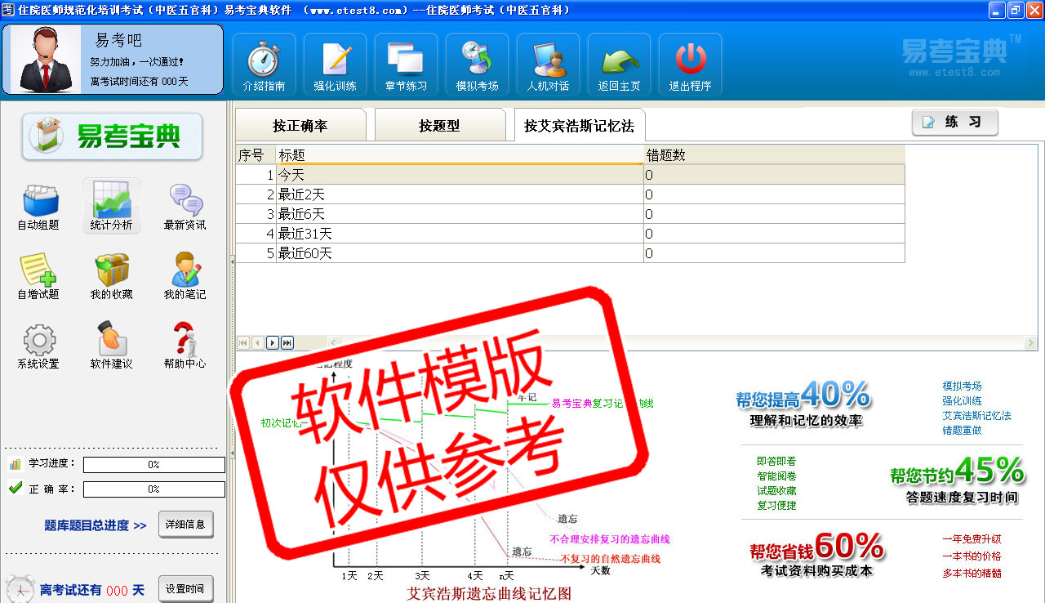Screen dimensions: 1045x603
Task: Expand 题库题目总进度 progress link
Action: coord(96,525)
